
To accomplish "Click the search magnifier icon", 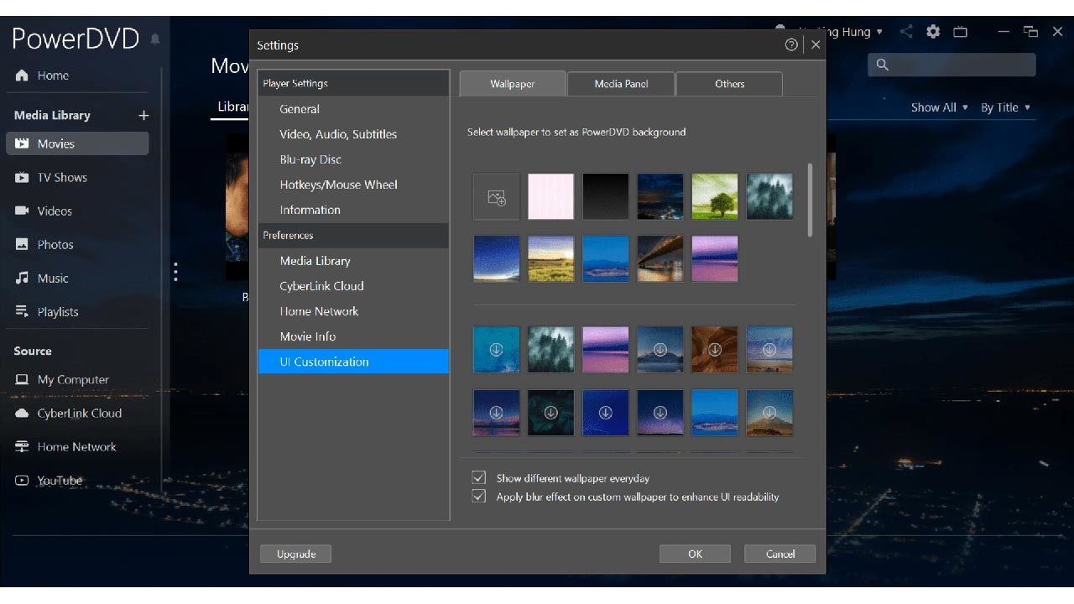I will tap(883, 65).
